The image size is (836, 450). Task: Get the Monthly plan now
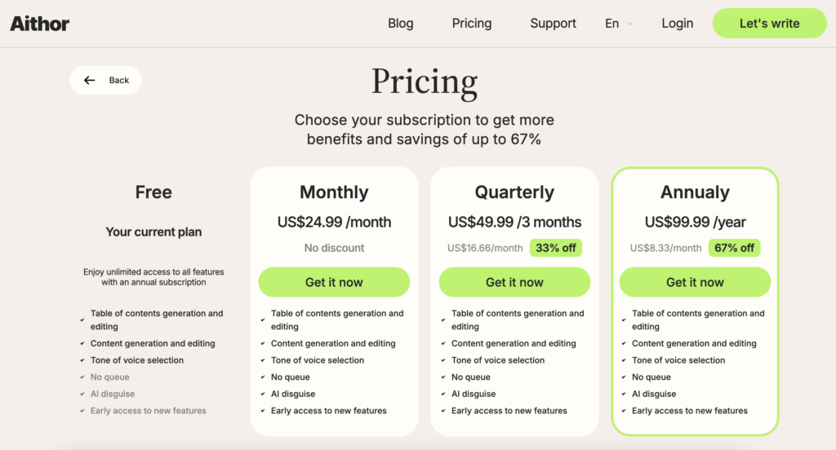click(x=334, y=282)
